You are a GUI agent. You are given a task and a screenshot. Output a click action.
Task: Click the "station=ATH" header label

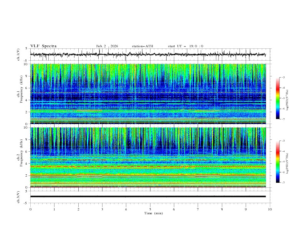point(142,46)
